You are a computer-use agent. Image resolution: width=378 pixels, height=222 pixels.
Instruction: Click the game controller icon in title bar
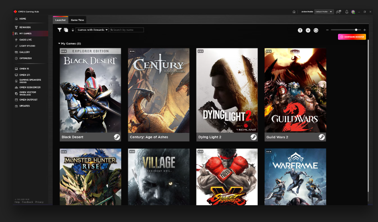[338, 12]
